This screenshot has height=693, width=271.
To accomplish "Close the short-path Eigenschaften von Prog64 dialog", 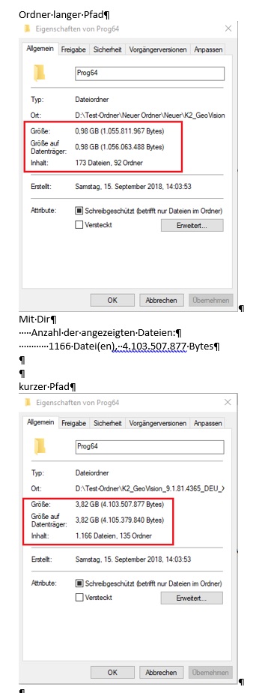I will (228, 403).
